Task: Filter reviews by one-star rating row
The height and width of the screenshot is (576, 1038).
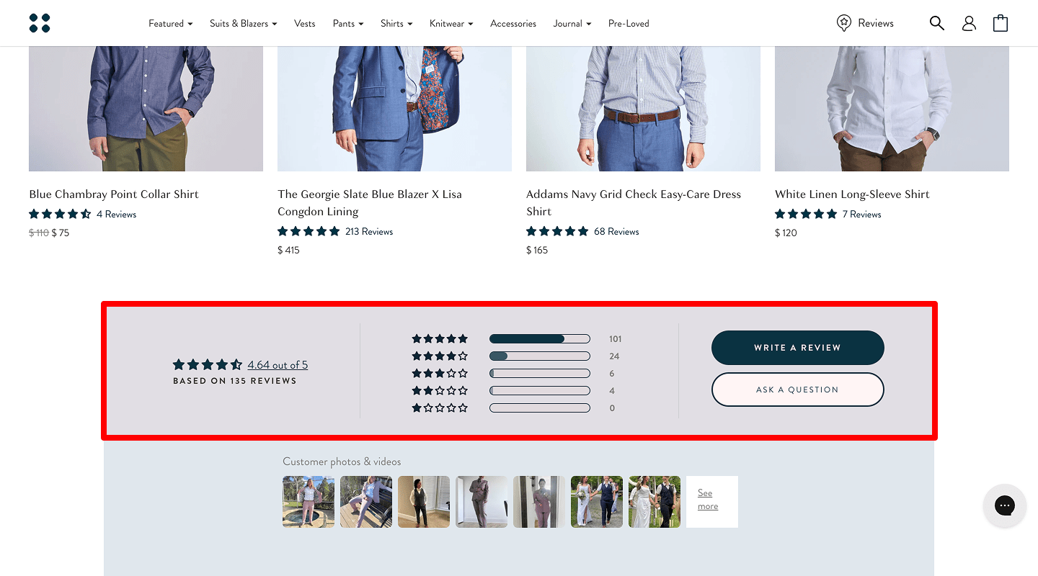Action: (440, 408)
